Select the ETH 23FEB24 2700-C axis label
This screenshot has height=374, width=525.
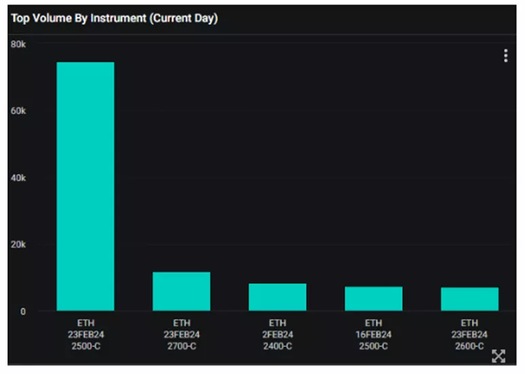click(x=181, y=335)
